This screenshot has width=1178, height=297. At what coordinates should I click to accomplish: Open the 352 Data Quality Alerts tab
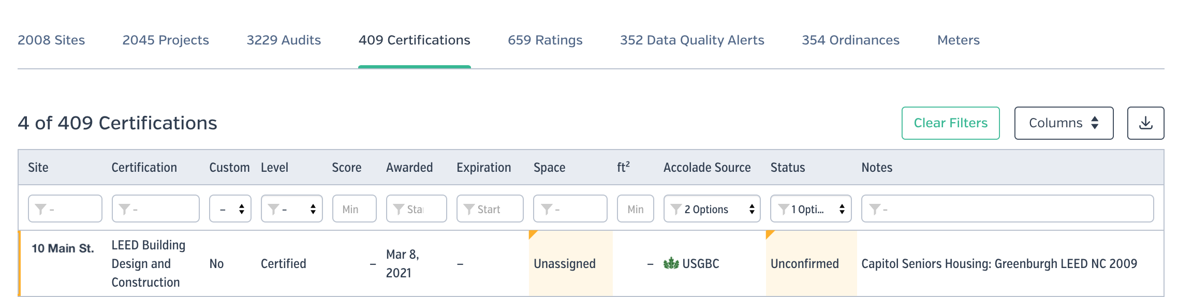(692, 40)
